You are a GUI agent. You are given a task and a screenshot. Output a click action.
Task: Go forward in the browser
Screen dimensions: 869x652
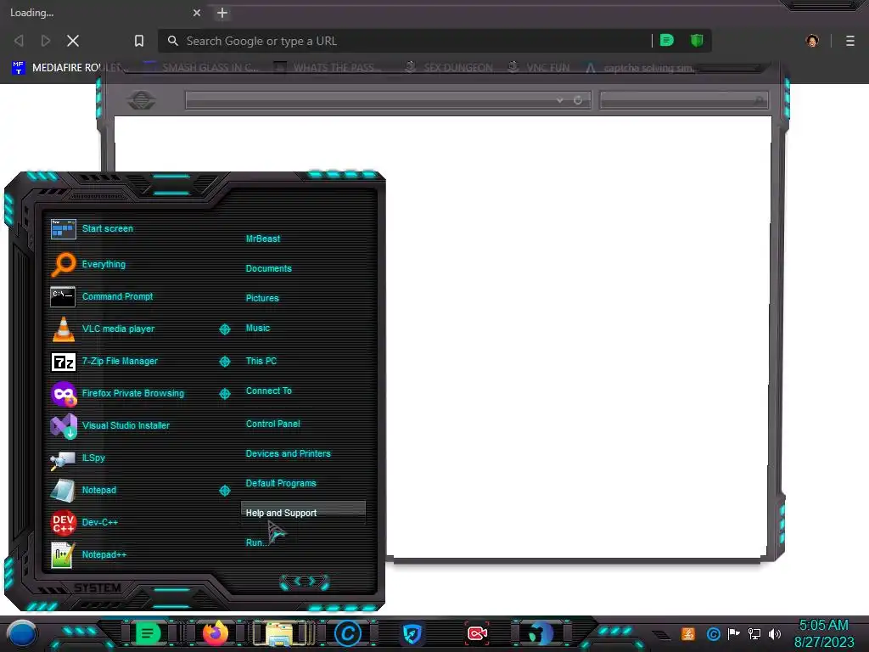[x=46, y=41]
